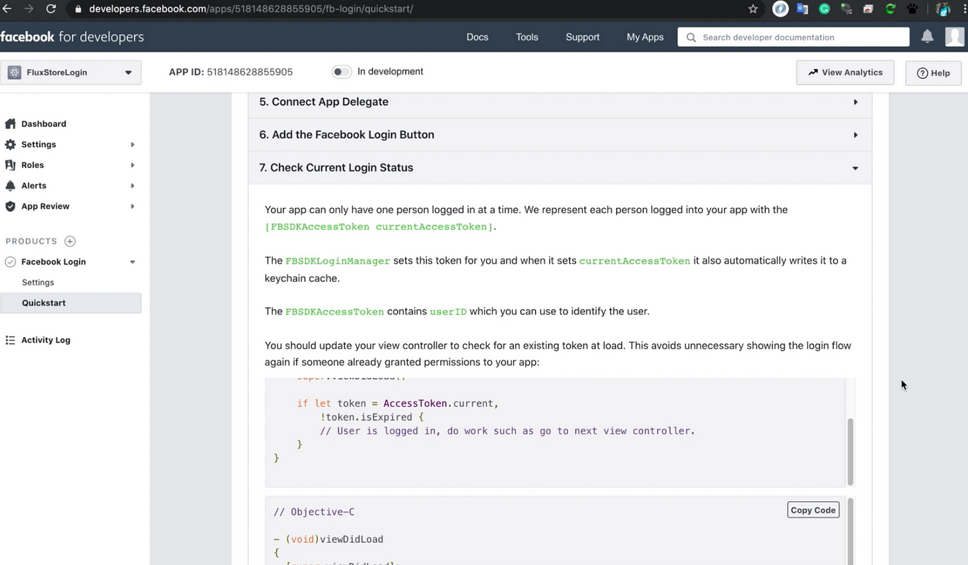Screen dimensions: 968x565
Task: Expand step 6 Add the Facebook Login Button
Action: 559,135
